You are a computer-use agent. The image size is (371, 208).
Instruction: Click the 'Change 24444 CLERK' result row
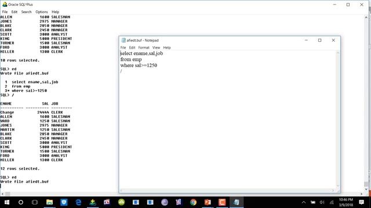click(x=31, y=112)
